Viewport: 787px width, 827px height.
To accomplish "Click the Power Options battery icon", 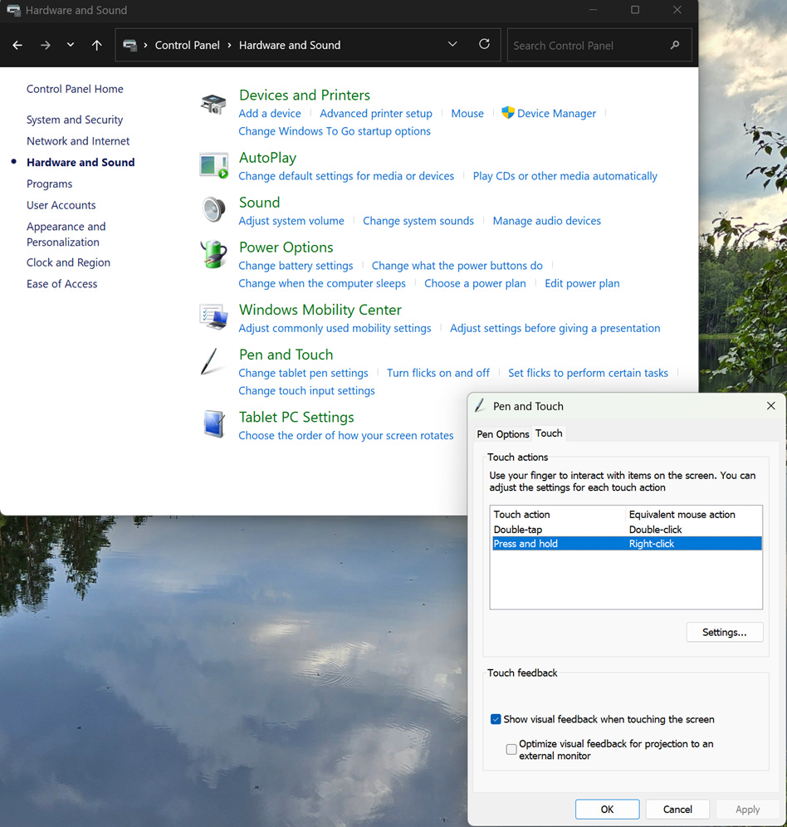I will point(213,254).
